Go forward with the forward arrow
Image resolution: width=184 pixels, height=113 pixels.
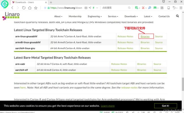tap(18, 8)
